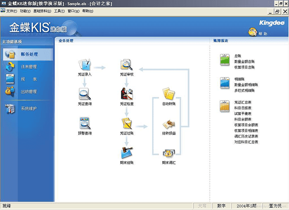Viewport: 289px width, 210px height.
Task: Open the 预警查询 warning query icon
Action: coord(85,123)
